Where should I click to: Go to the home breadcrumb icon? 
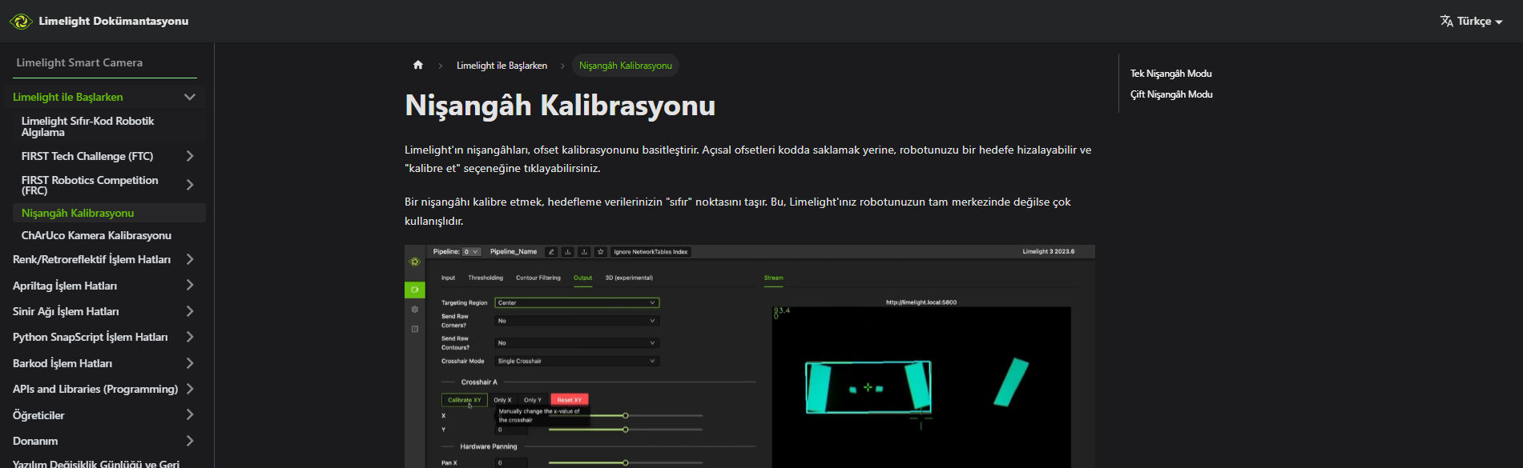(417, 66)
